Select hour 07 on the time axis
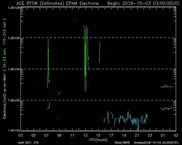182x145 pixels. pos(46,135)
